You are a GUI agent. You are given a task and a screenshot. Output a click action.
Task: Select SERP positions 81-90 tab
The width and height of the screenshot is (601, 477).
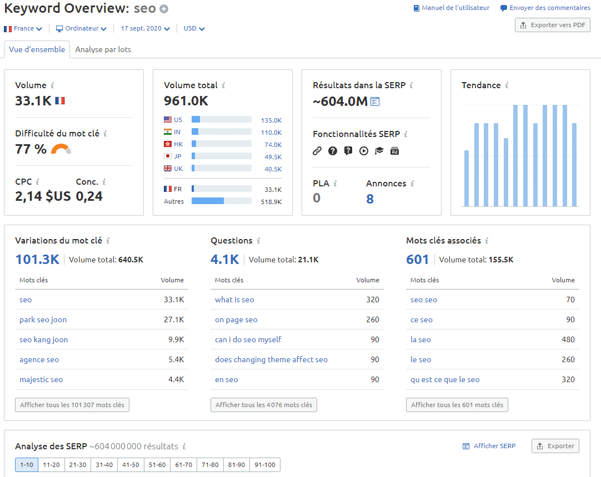click(237, 465)
